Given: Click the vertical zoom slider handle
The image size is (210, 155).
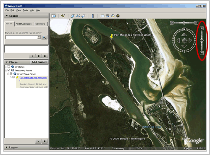Looking at the screenshot, I should (x=202, y=40).
